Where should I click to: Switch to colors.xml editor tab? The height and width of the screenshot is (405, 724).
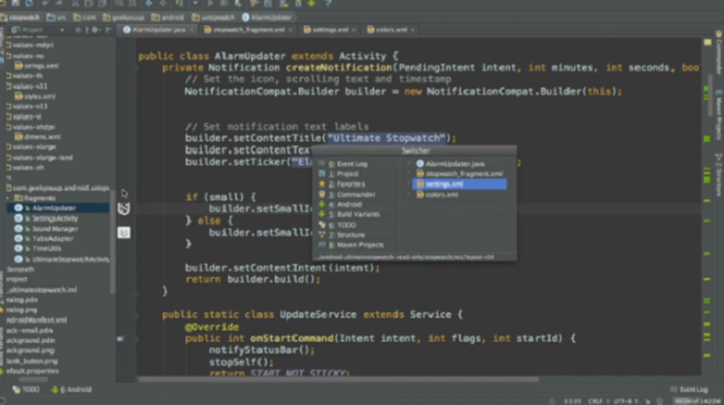391,30
